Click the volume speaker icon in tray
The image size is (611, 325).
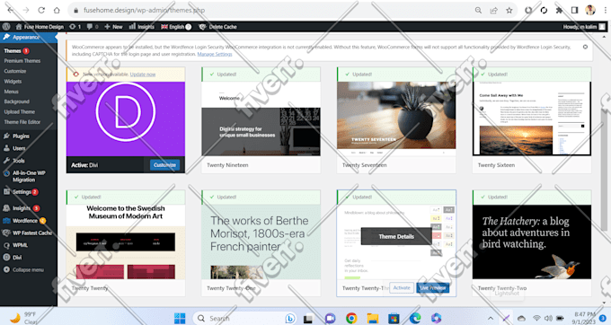[548, 318]
